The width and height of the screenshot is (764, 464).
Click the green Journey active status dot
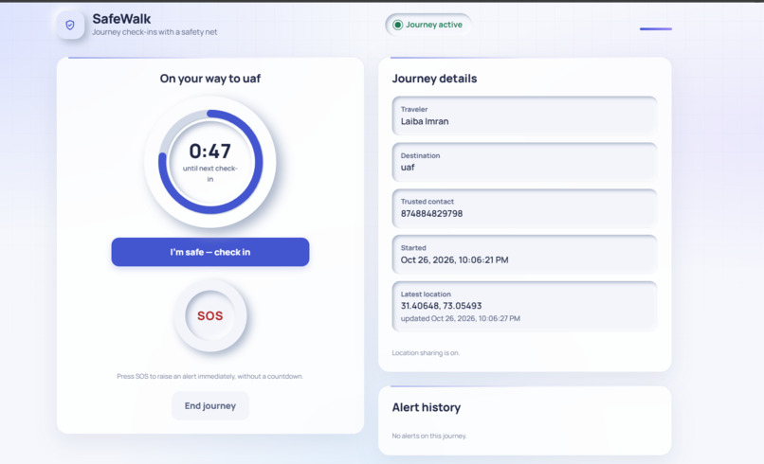[x=397, y=25]
